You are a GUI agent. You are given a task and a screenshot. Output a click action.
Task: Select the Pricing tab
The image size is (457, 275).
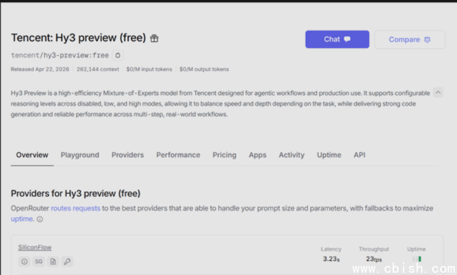(x=224, y=155)
